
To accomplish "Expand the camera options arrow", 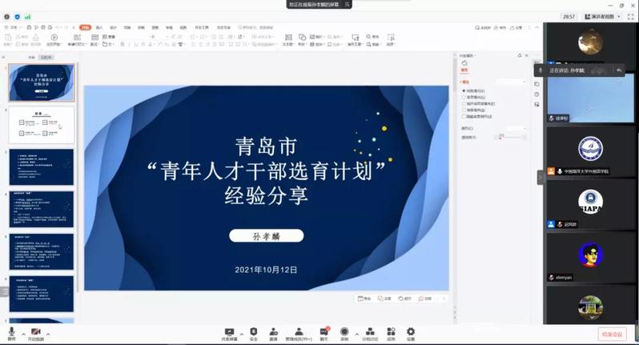I will click(48, 334).
